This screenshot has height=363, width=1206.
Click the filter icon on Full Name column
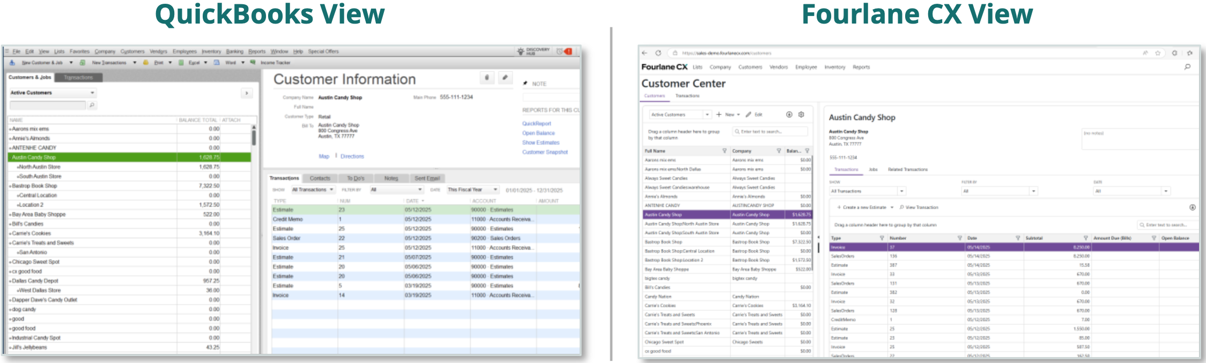point(724,151)
